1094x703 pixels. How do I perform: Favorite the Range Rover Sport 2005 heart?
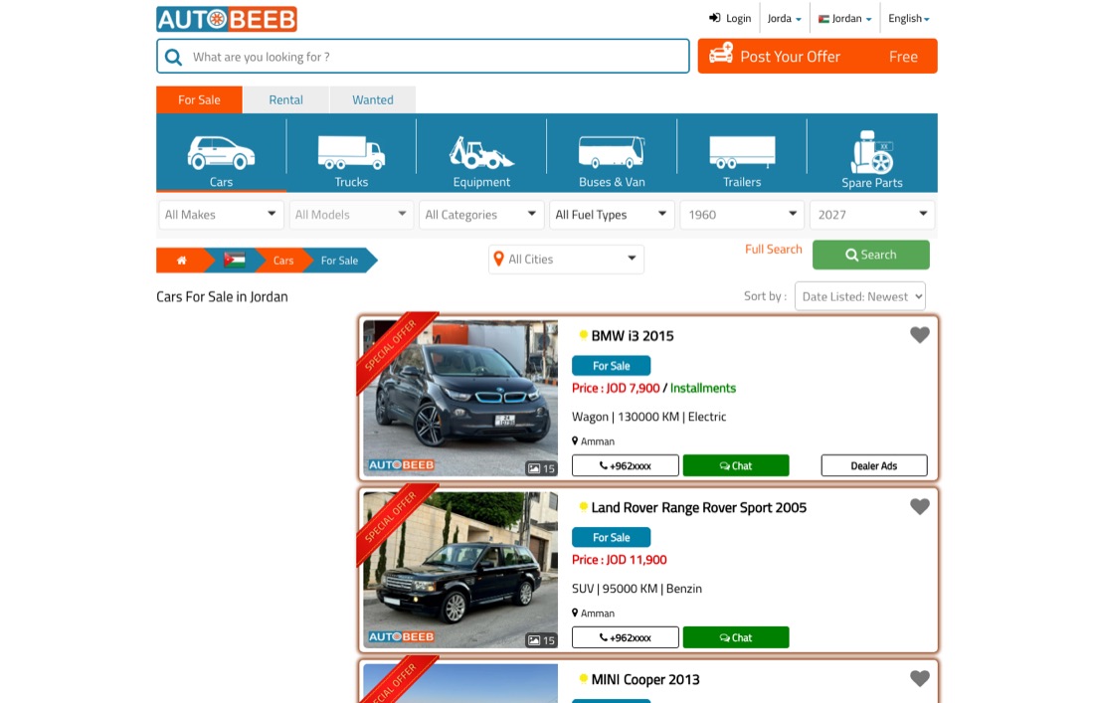(920, 506)
